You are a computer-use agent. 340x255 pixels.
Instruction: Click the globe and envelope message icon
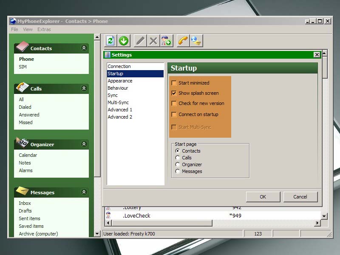click(196, 41)
